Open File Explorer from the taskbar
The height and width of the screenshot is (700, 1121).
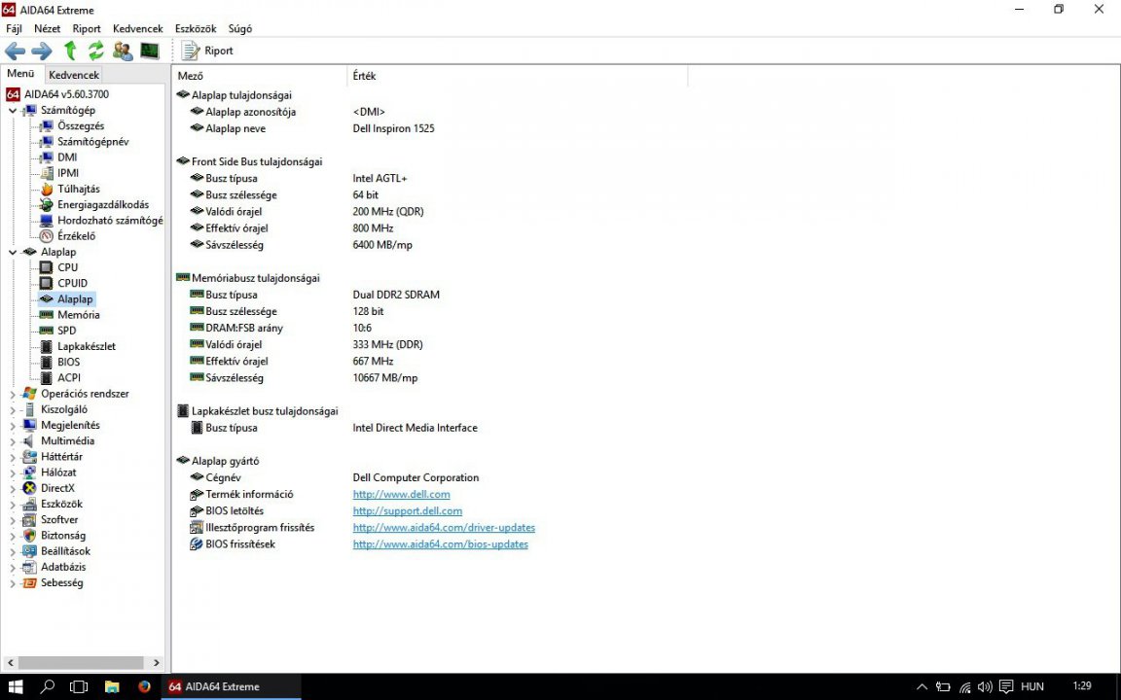point(112,686)
